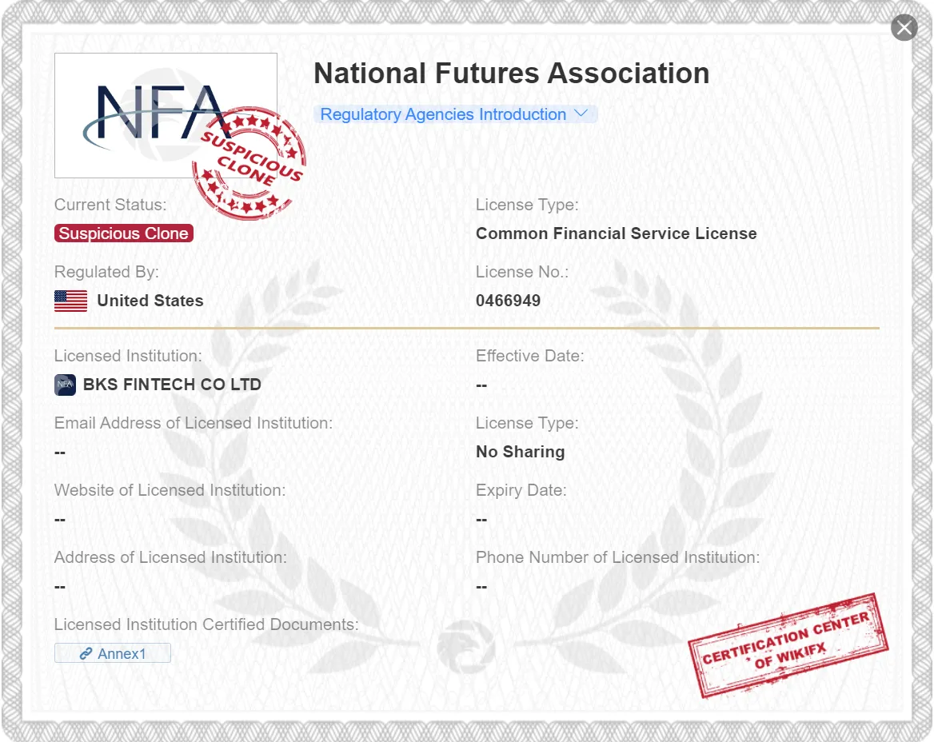Close the certificate popup with X icon
This screenshot has width=934, height=742.
tap(904, 27)
